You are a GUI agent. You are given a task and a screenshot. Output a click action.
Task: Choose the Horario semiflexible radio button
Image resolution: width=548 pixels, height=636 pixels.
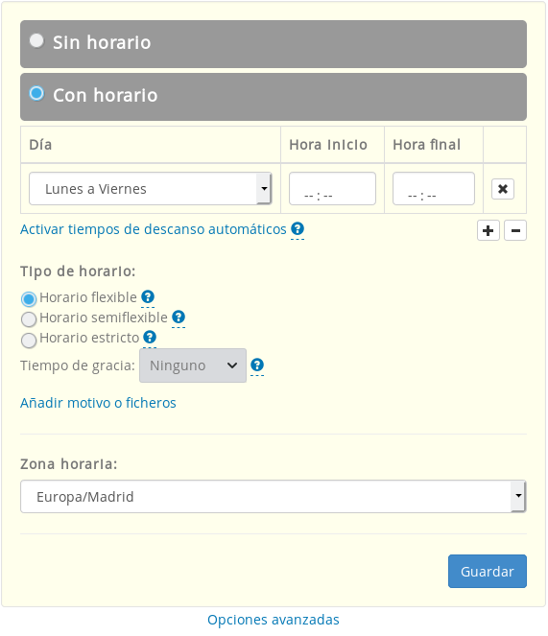coord(29,319)
